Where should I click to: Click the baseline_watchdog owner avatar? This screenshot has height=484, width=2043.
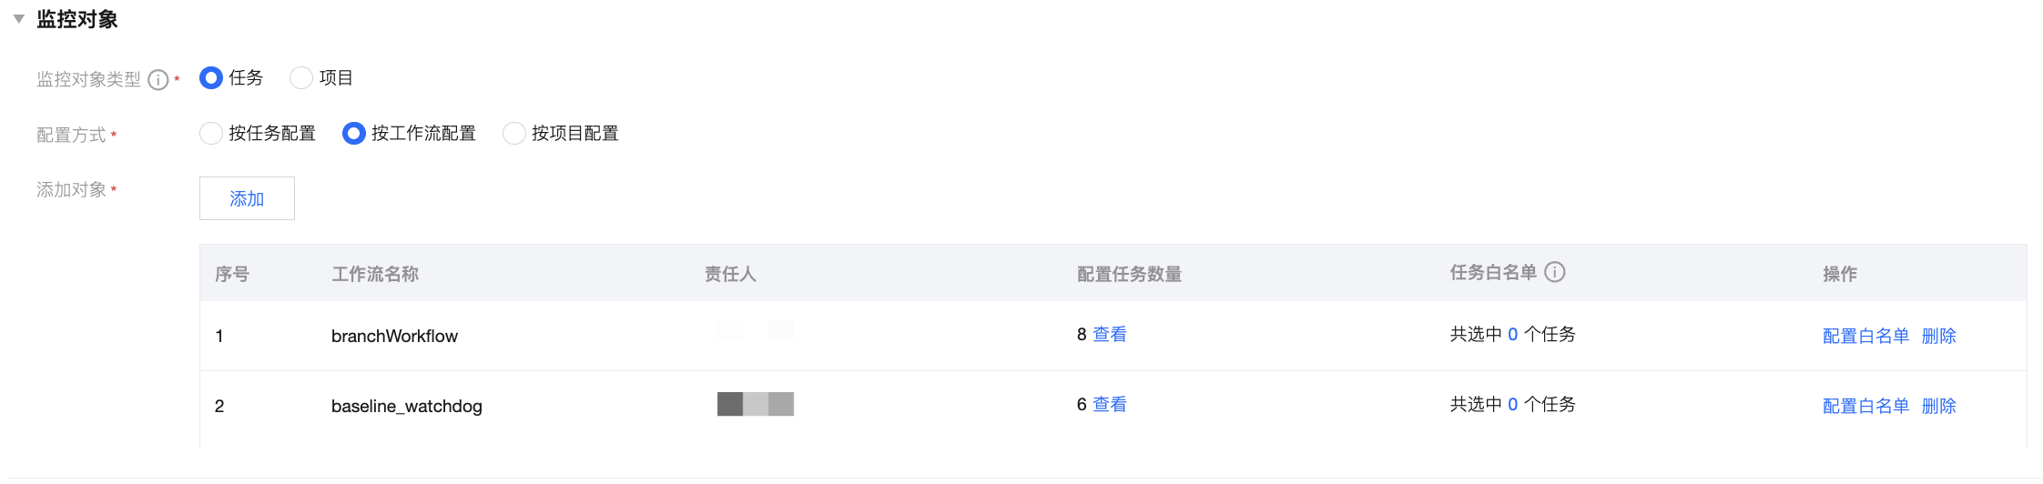[x=755, y=404]
